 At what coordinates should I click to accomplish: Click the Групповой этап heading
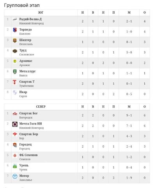pyautogui.click(x=22, y=5)
